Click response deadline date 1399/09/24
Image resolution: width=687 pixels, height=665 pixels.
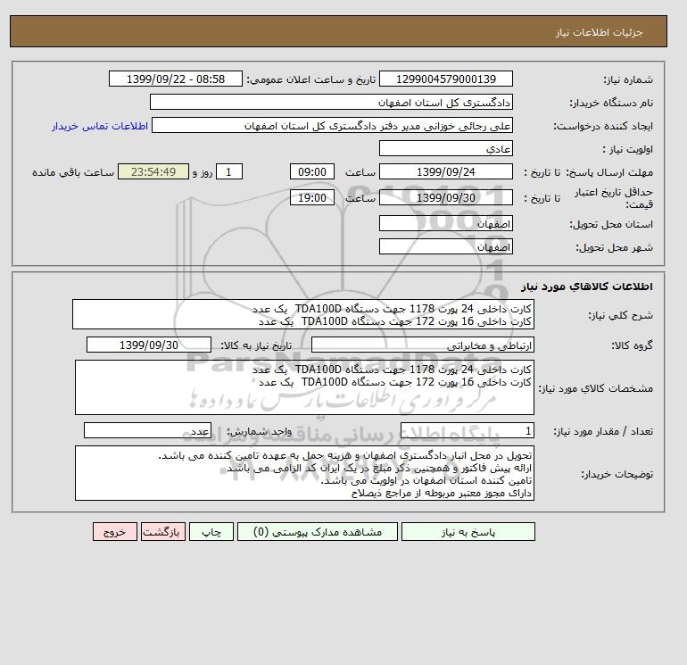[x=445, y=172]
